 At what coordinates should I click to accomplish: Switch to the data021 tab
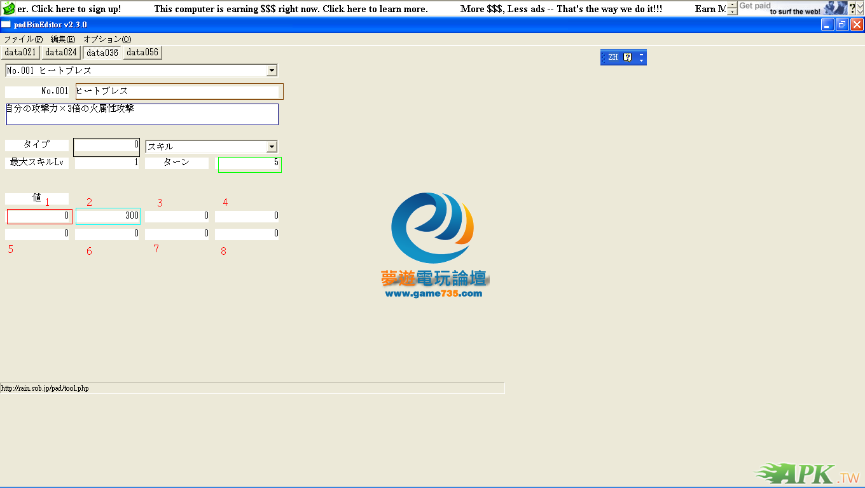click(x=20, y=52)
